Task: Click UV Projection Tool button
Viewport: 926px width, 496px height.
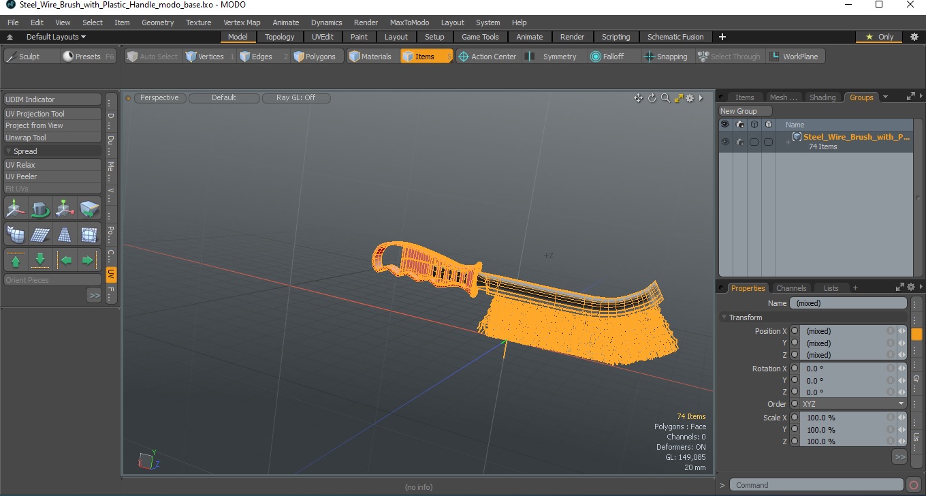Action: coord(52,114)
